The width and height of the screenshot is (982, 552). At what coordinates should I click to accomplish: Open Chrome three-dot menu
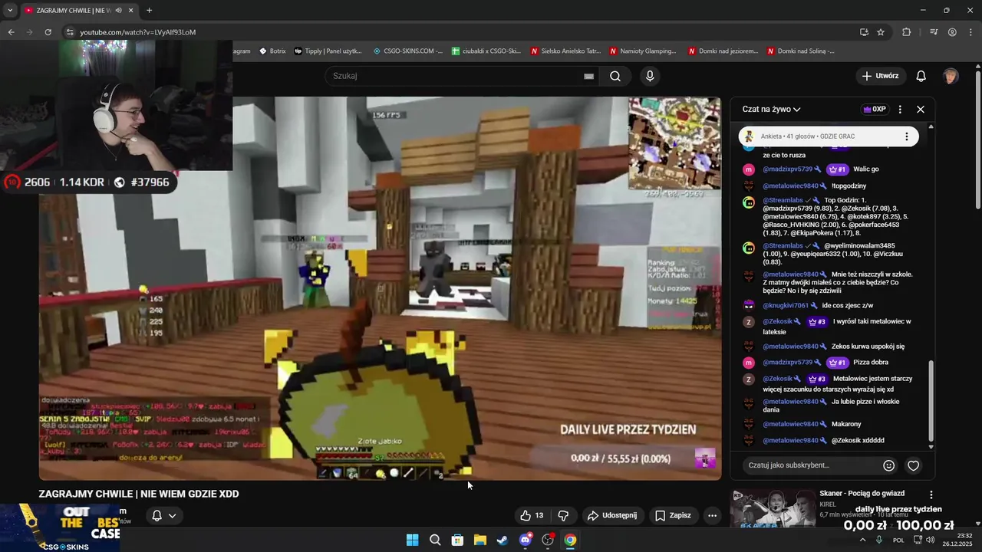970,32
